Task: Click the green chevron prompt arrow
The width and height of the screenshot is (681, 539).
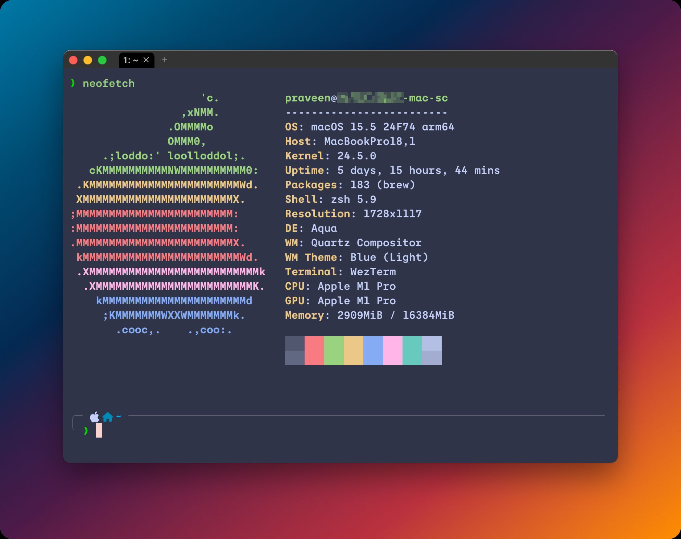Action: click(x=86, y=430)
